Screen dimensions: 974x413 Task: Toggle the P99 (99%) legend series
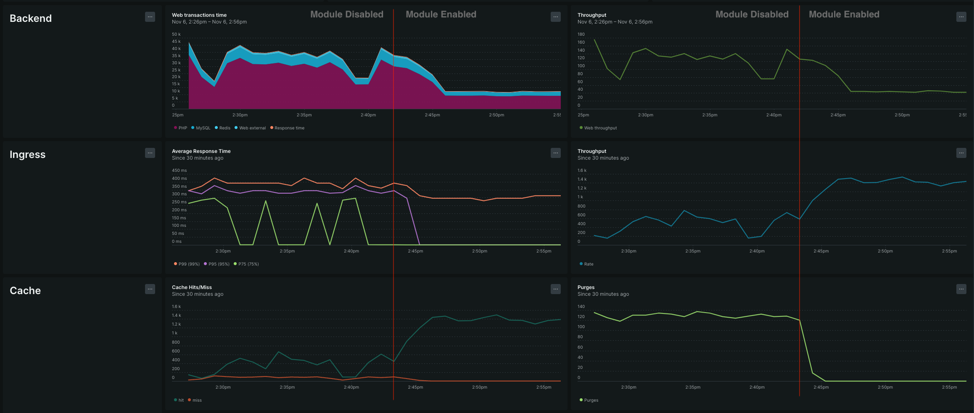tap(187, 264)
